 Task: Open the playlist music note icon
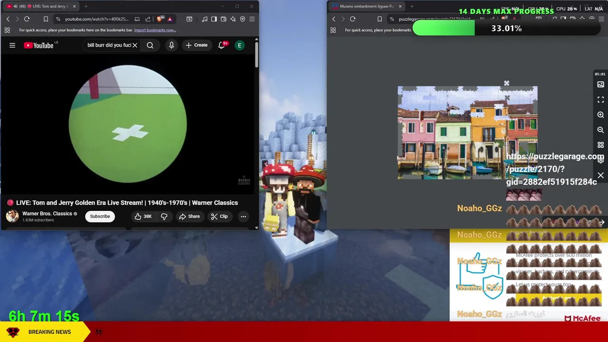[x=204, y=19]
